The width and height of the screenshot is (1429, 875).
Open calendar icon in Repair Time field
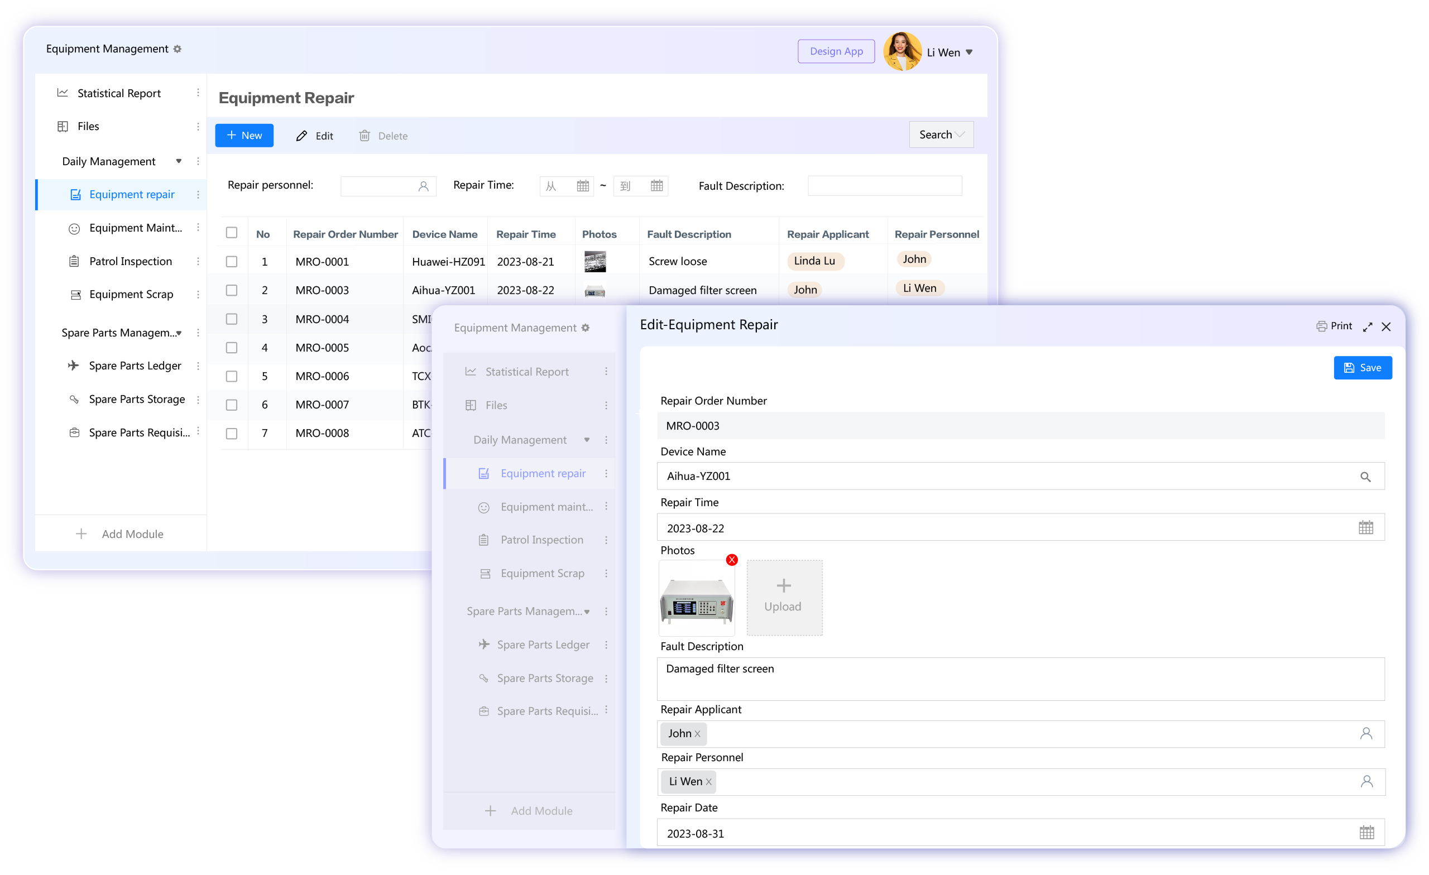[1366, 527]
